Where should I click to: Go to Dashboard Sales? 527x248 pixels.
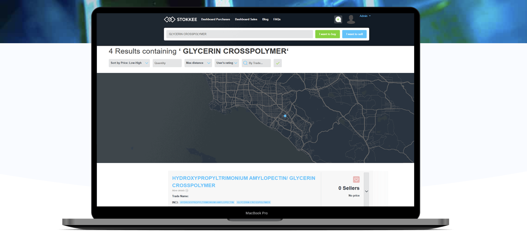pyautogui.click(x=246, y=19)
